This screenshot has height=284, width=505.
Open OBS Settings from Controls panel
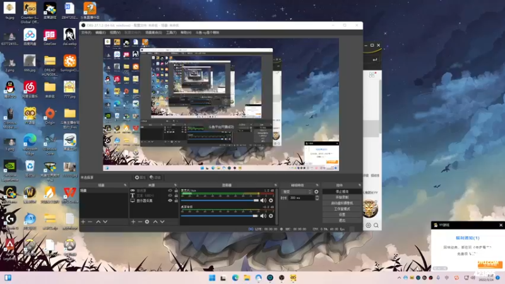[x=342, y=215]
